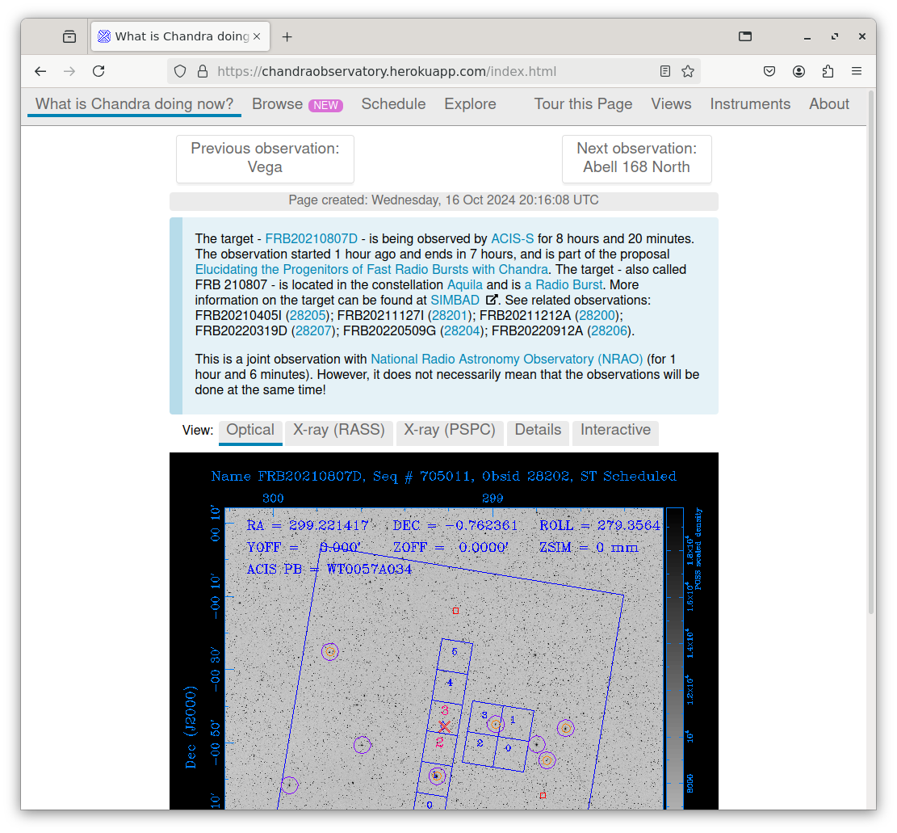This screenshot has width=897, height=833.
Task: Open the Explore nav item
Action: (470, 104)
